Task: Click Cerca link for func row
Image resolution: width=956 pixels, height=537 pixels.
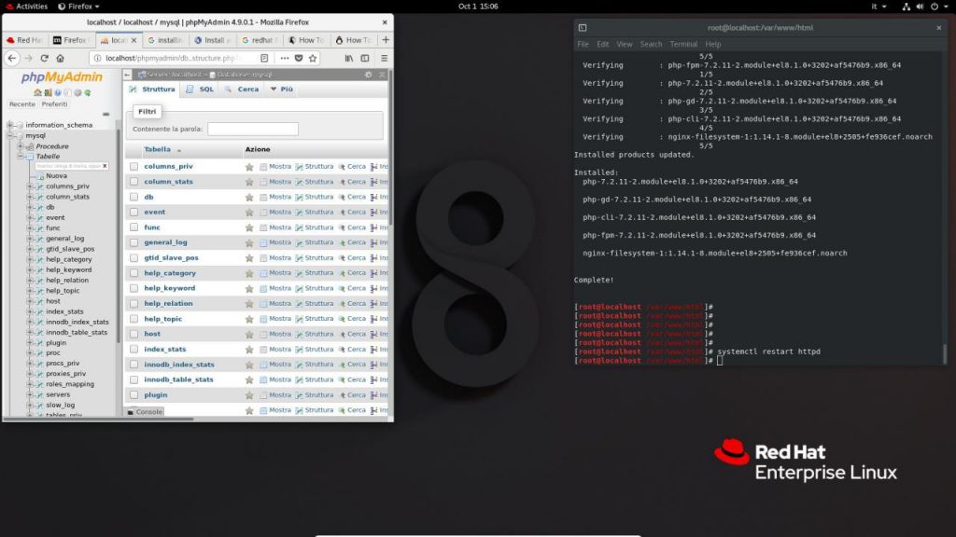Action: (x=352, y=227)
